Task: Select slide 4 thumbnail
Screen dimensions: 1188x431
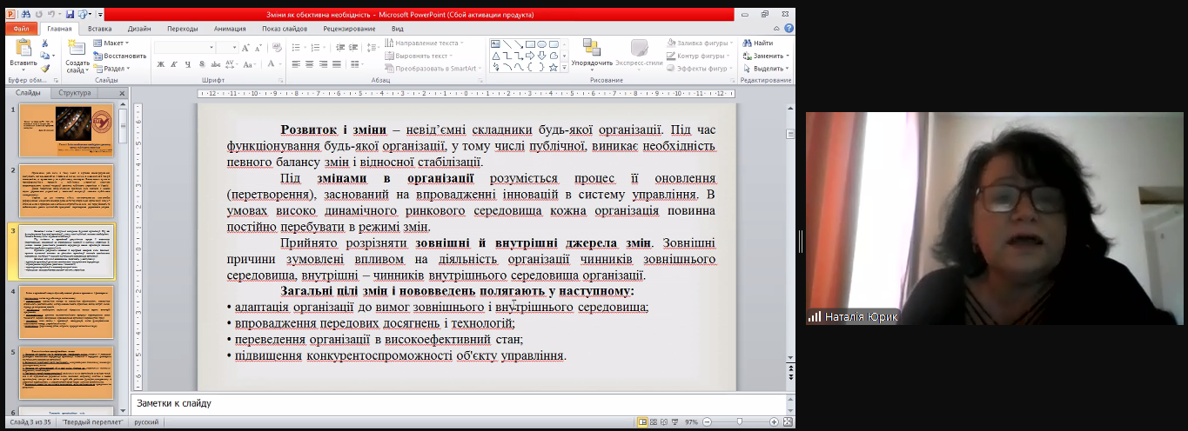Action: coord(67,313)
